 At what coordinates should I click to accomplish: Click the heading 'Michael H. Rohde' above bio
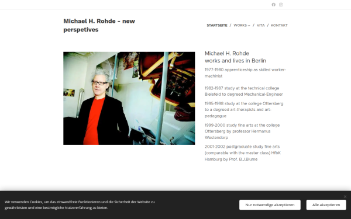(227, 54)
